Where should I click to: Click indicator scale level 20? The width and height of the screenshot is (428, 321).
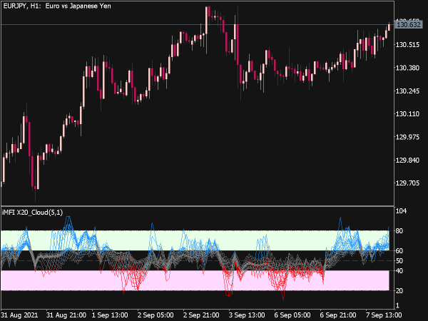(x=399, y=291)
